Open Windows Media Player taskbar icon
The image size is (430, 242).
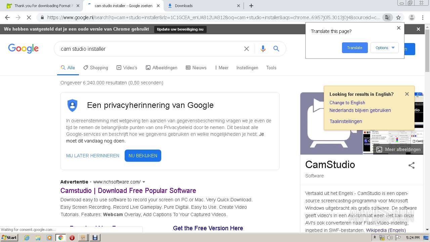tap(49, 238)
